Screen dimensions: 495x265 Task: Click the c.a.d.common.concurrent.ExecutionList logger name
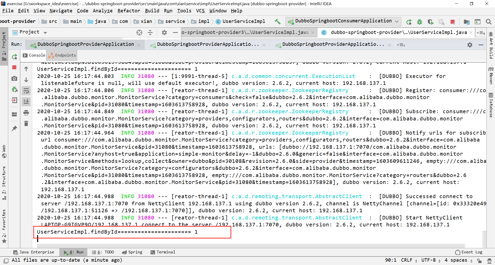[x=293, y=76]
